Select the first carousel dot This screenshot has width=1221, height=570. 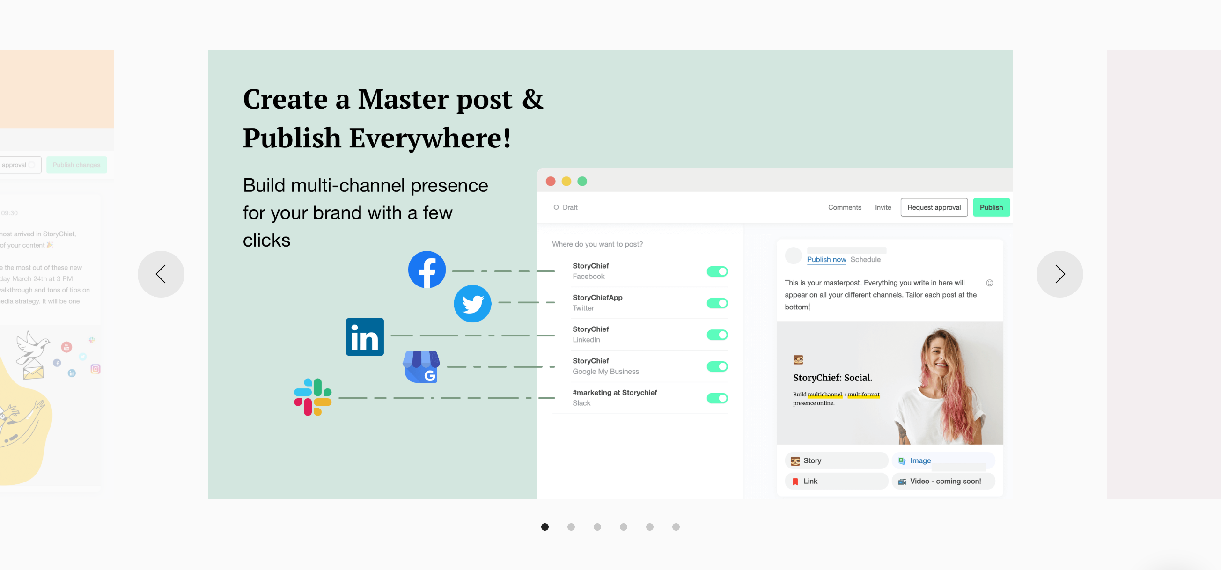coord(544,527)
